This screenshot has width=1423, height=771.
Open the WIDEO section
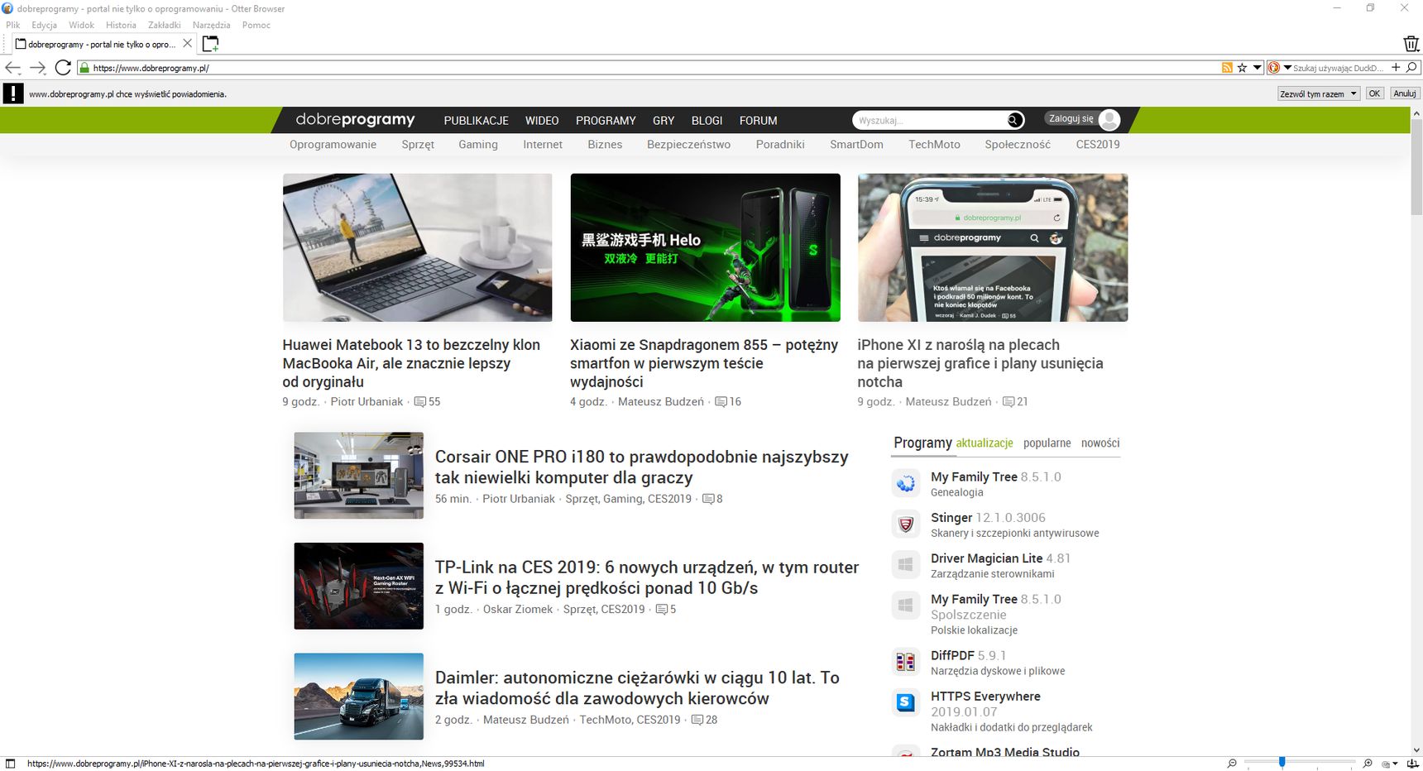point(542,121)
